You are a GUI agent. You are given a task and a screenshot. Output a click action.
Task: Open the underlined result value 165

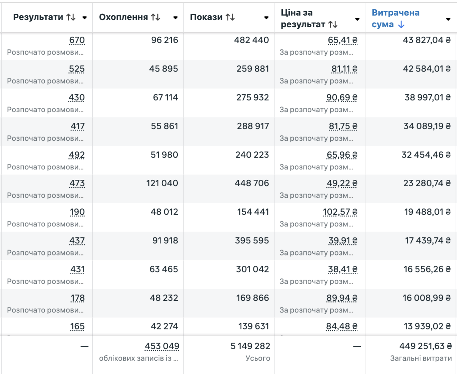coord(77,327)
